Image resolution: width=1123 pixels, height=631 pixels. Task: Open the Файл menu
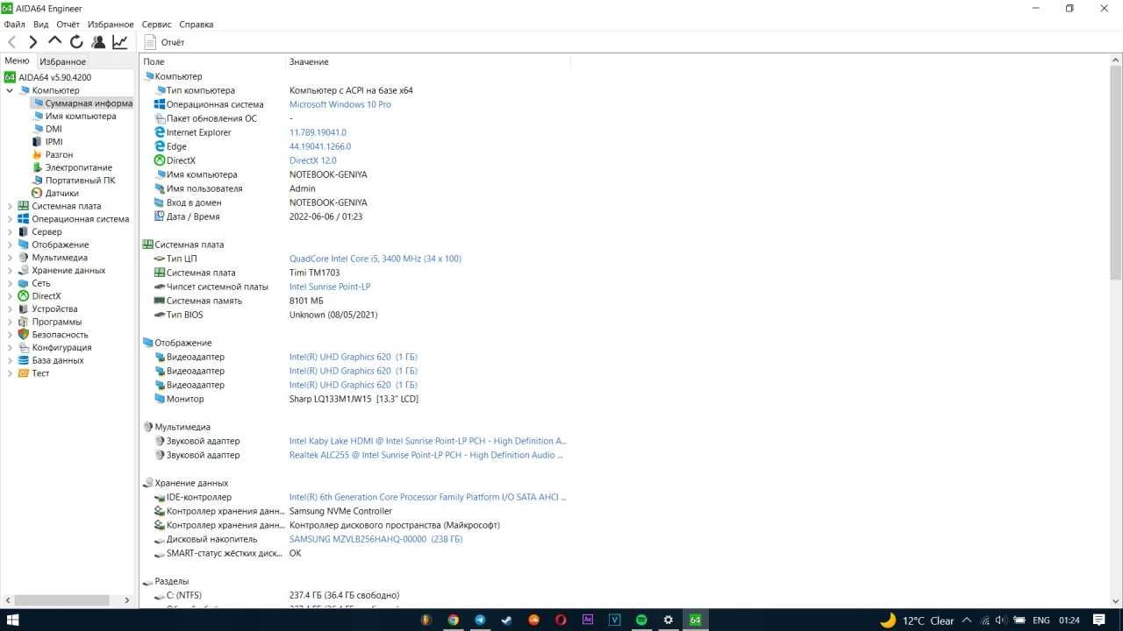14,25
